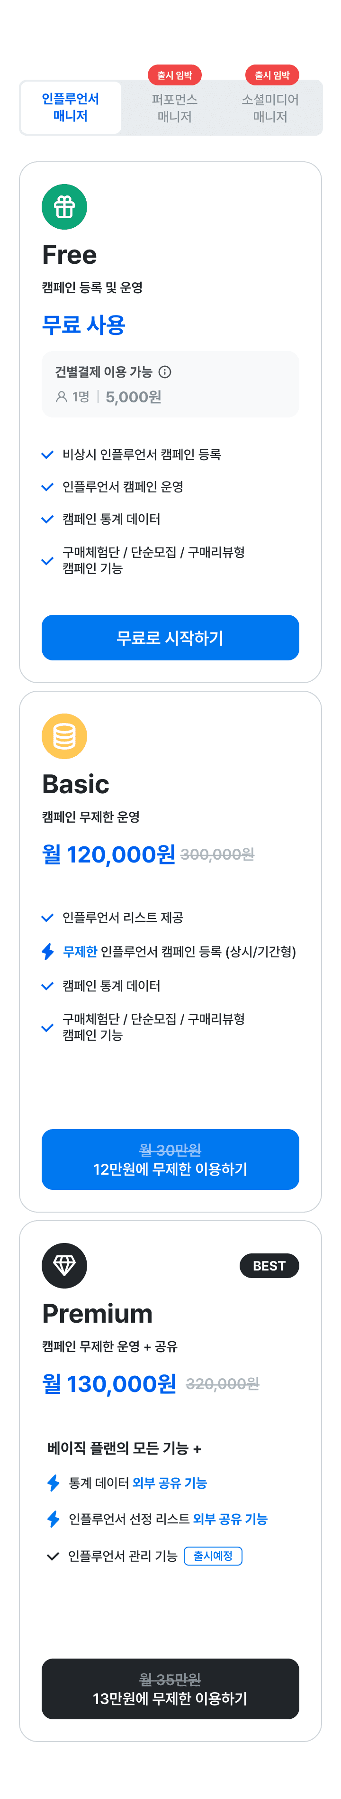Click the 외부 공유 기능 link after 통계 데이터

pos(170,1483)
